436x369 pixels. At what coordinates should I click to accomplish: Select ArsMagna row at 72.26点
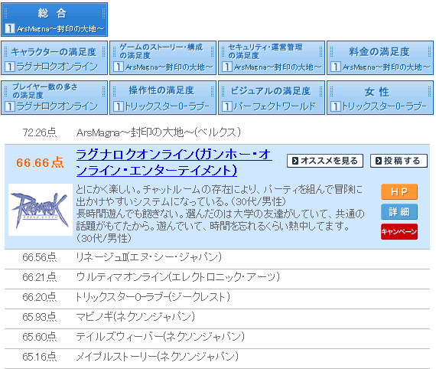[x=217, y=132]
